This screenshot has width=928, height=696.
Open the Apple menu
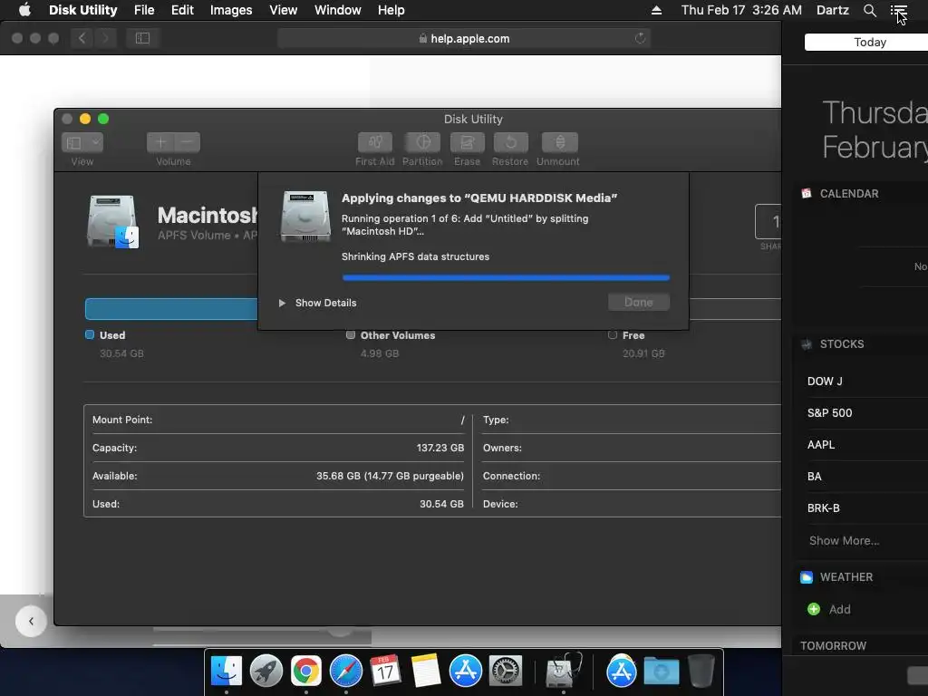[x=24, y=10]
